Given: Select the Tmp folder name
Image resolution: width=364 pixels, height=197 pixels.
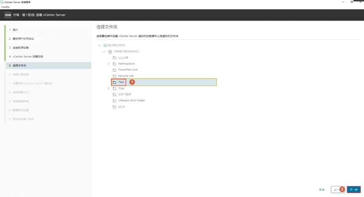Looking at the screenshot, I should pyautogui.click(x=121, y=88).
